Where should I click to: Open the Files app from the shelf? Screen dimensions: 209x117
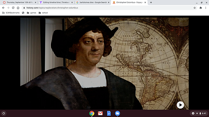[x=118, y=113]
